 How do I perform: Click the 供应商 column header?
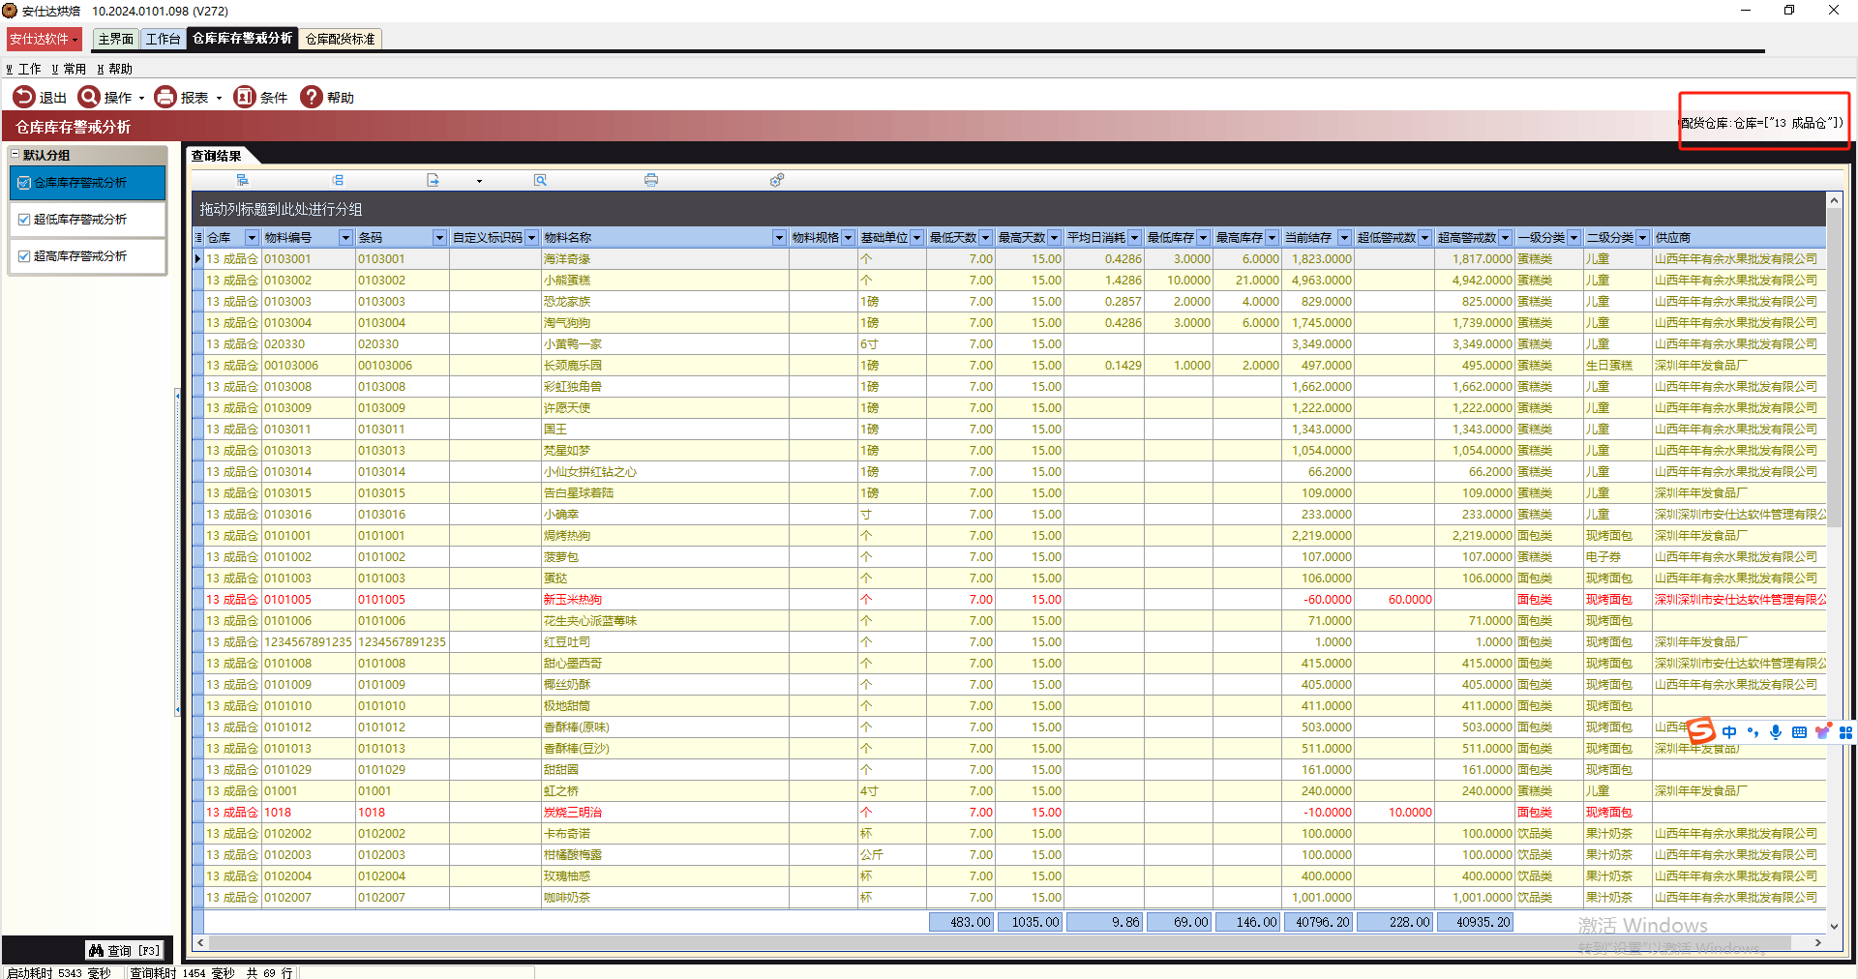[1739, 238]
